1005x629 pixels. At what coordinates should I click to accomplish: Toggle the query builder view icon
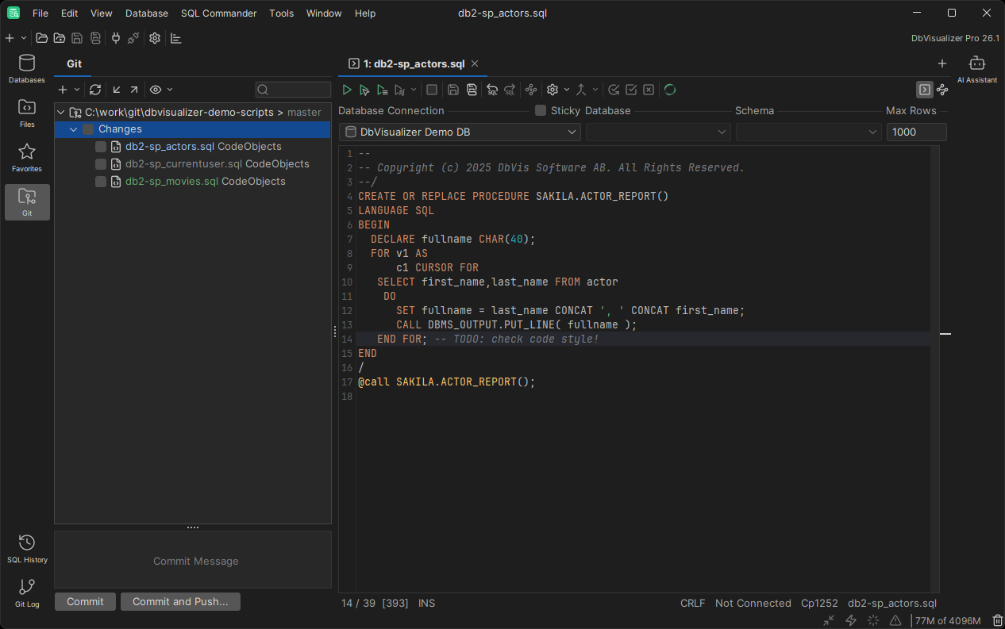(x=942, y=90)
